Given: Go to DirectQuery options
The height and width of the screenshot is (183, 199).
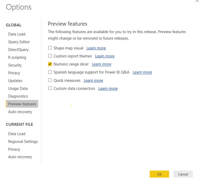Looking at the screenshot, I should [18, 50].
